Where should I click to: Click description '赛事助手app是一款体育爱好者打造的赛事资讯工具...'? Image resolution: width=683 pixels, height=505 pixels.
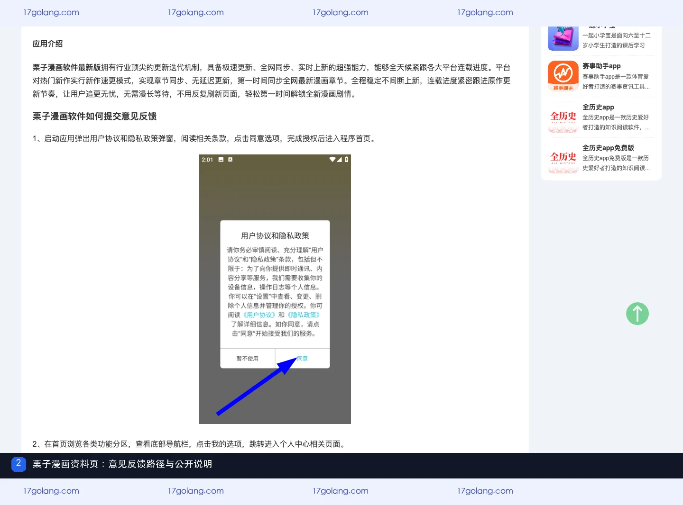coord(616,81)
